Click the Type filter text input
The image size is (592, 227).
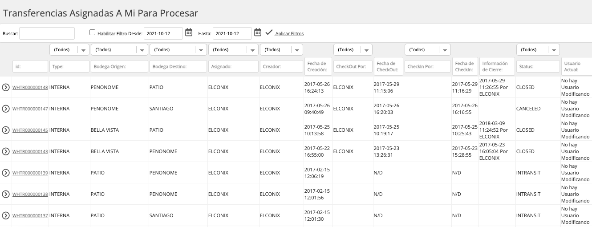[69, 66]
